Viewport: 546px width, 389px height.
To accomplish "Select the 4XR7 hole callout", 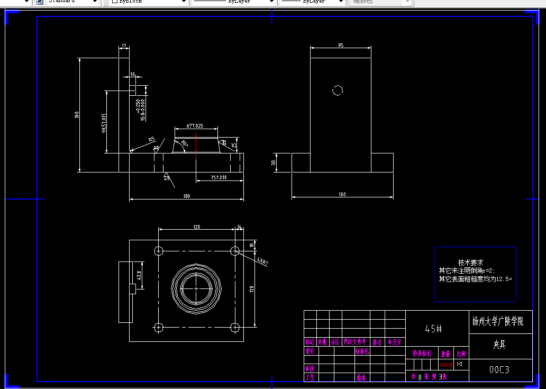I will pyautogui.click(x=262, y=261).
